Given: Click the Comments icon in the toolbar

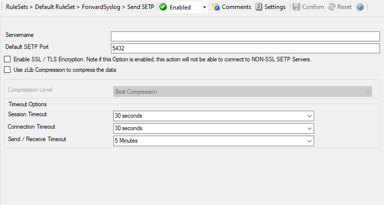Looking at the screenshot, I should pyautogui.click(x=216, y=7).
